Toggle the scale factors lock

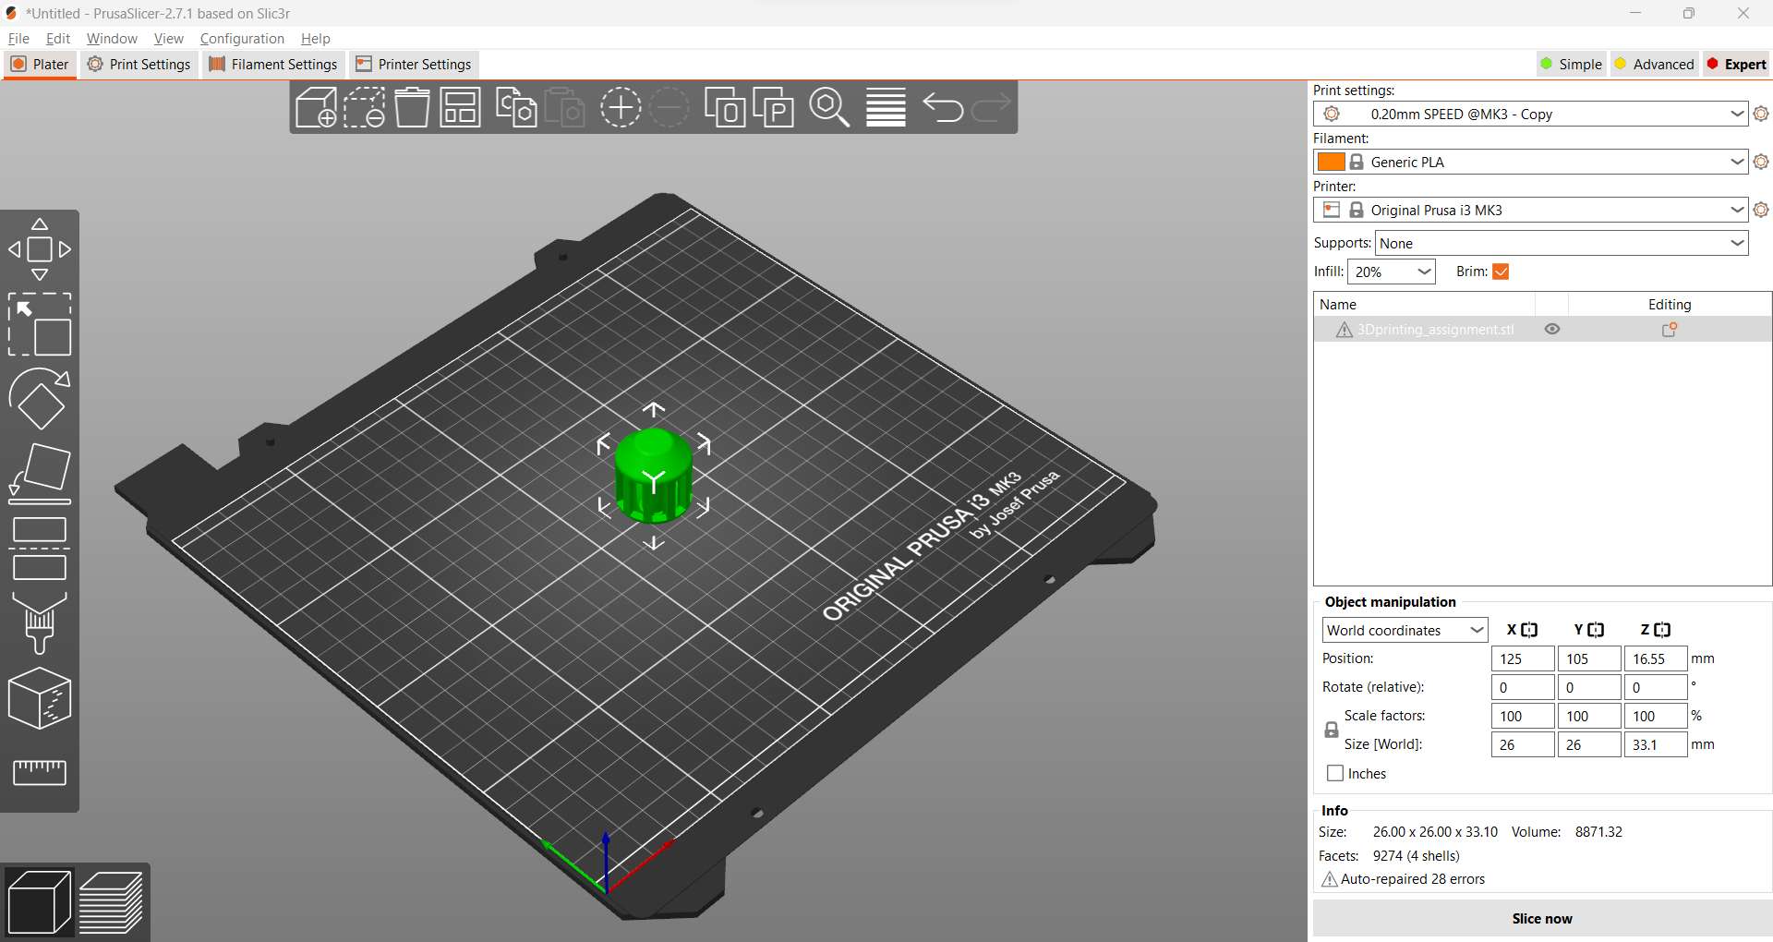(1332, 730)
